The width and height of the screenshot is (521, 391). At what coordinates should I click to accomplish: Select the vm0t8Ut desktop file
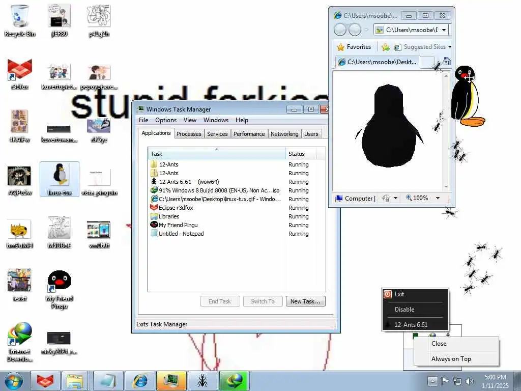click(x=99, y=234)
